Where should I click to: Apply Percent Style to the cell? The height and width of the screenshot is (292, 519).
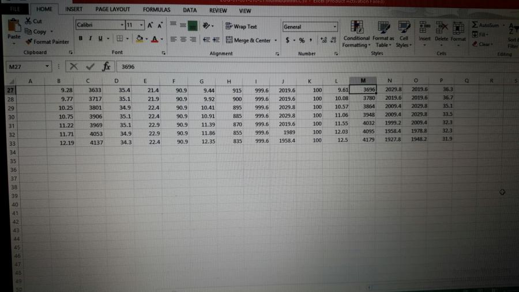pyautogui.click(x=301, y=40)
